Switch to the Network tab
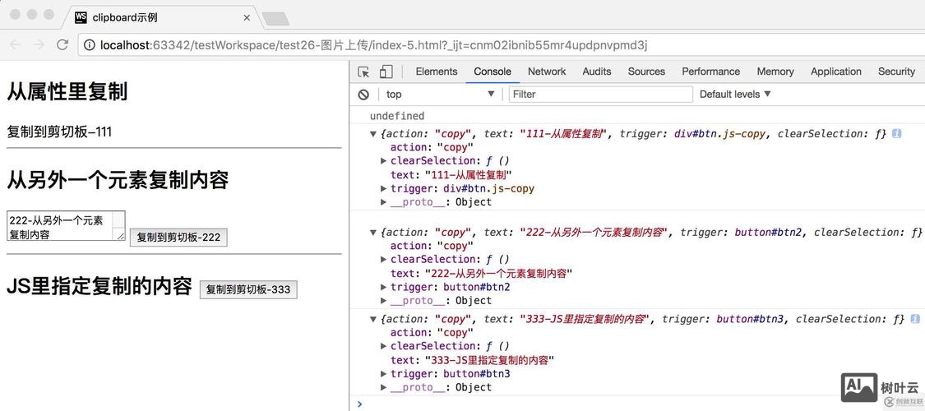 tap(547, 72)
